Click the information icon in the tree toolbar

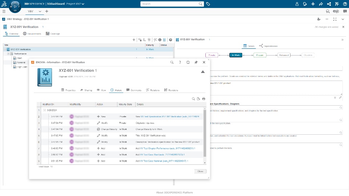pyautogui.click(x=160, y=40)
